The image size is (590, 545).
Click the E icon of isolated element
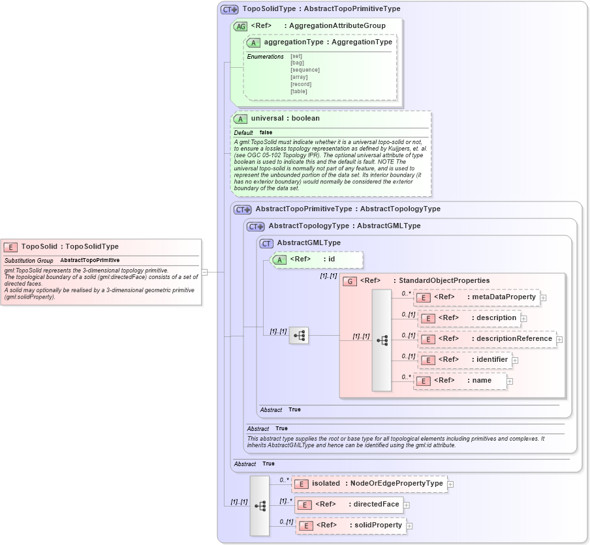(x=301, y=484)
